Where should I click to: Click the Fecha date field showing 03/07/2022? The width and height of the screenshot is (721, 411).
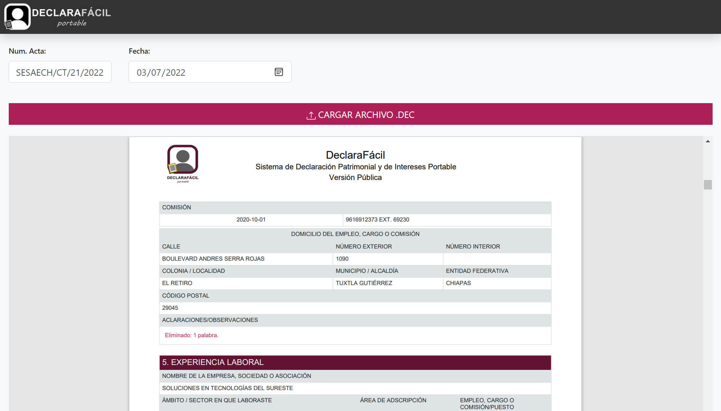(210, 72)
